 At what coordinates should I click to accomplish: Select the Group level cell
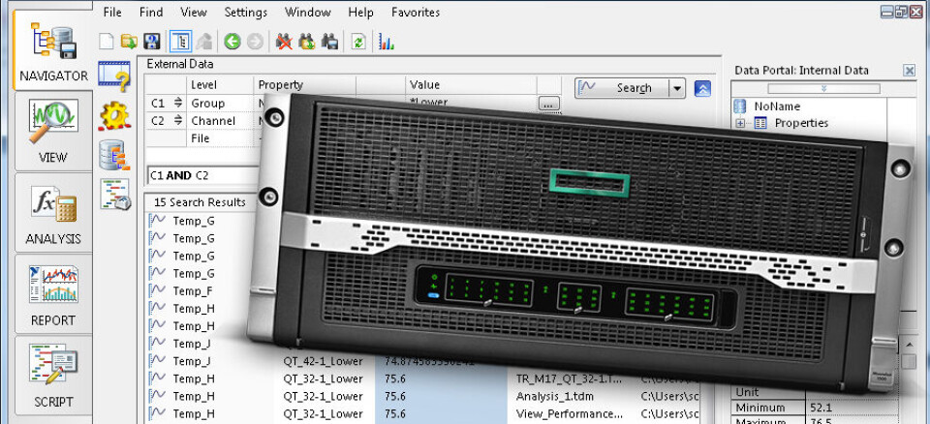pos(220,104)
